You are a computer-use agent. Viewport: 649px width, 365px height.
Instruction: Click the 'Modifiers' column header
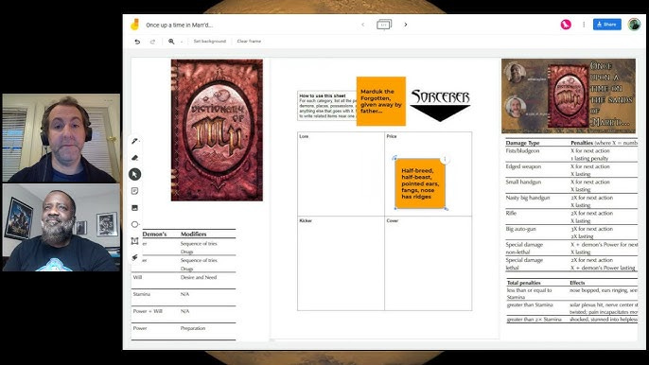click(x=193, y=234)
